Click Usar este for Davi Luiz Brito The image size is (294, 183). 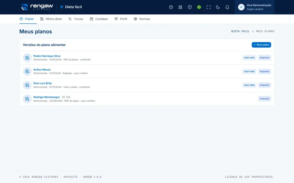pyautogui.click(x=249, y=85)
